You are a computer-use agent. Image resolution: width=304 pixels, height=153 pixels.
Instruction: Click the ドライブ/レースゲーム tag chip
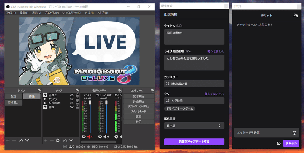pyautogui.click(x=180, y=109)
